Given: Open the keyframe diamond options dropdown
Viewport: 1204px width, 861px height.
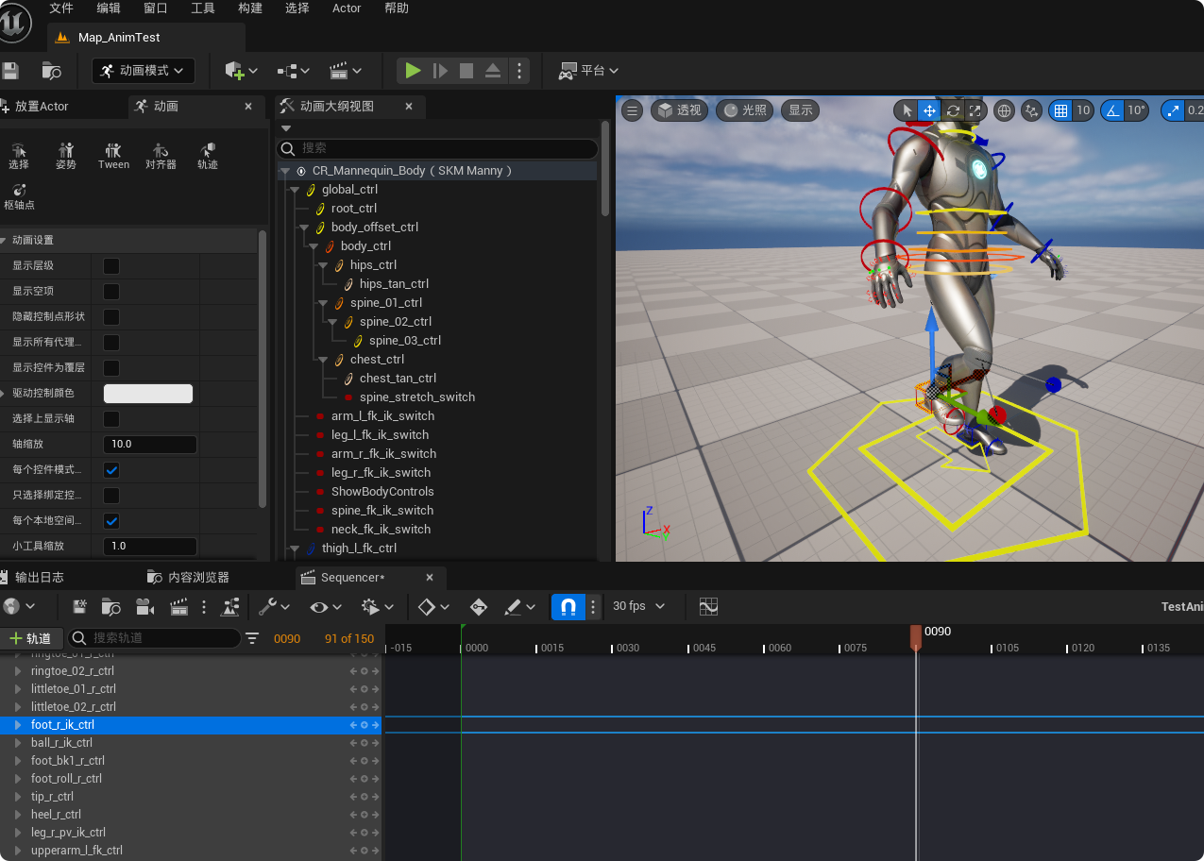Looking at the screenshot, I should tap(433, 606).
